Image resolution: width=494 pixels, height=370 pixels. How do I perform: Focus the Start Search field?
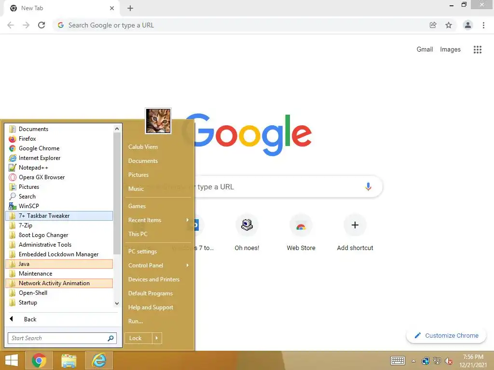coord(62,338)
